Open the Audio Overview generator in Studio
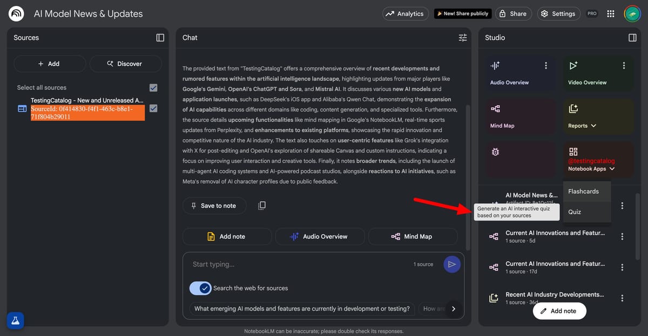The width and height of the screenshot is (648, 336). coord(495,65)
